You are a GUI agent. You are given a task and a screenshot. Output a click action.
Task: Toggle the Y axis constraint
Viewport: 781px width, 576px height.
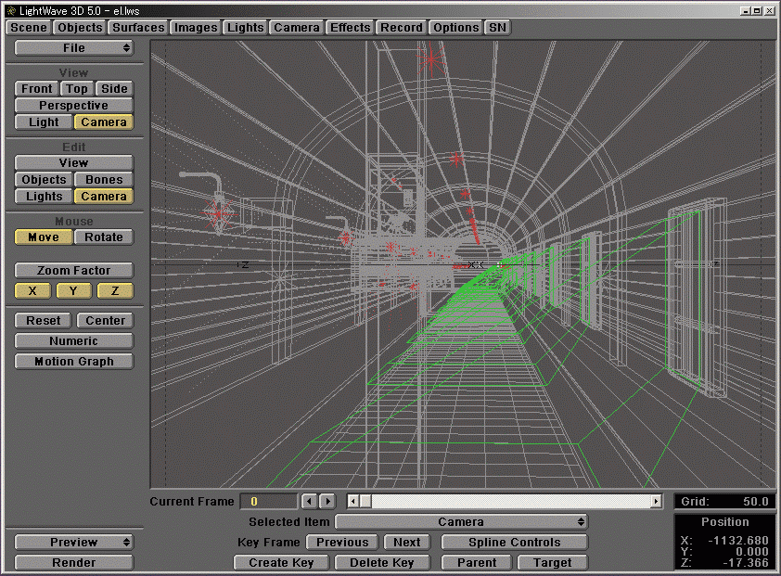tap(72, 290)
